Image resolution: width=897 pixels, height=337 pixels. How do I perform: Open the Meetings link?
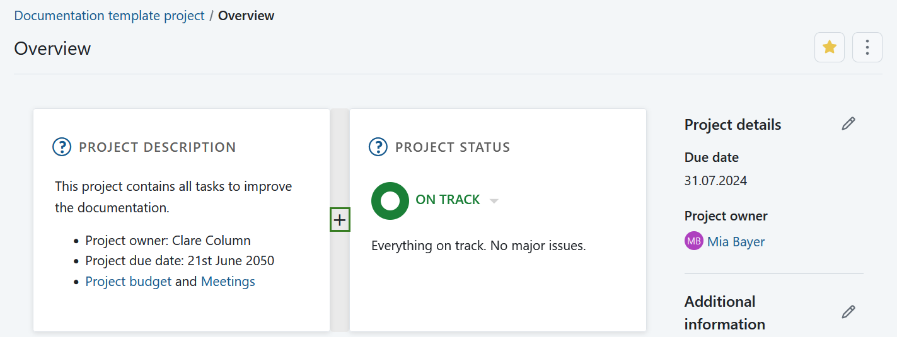click(x=228, y=282)
